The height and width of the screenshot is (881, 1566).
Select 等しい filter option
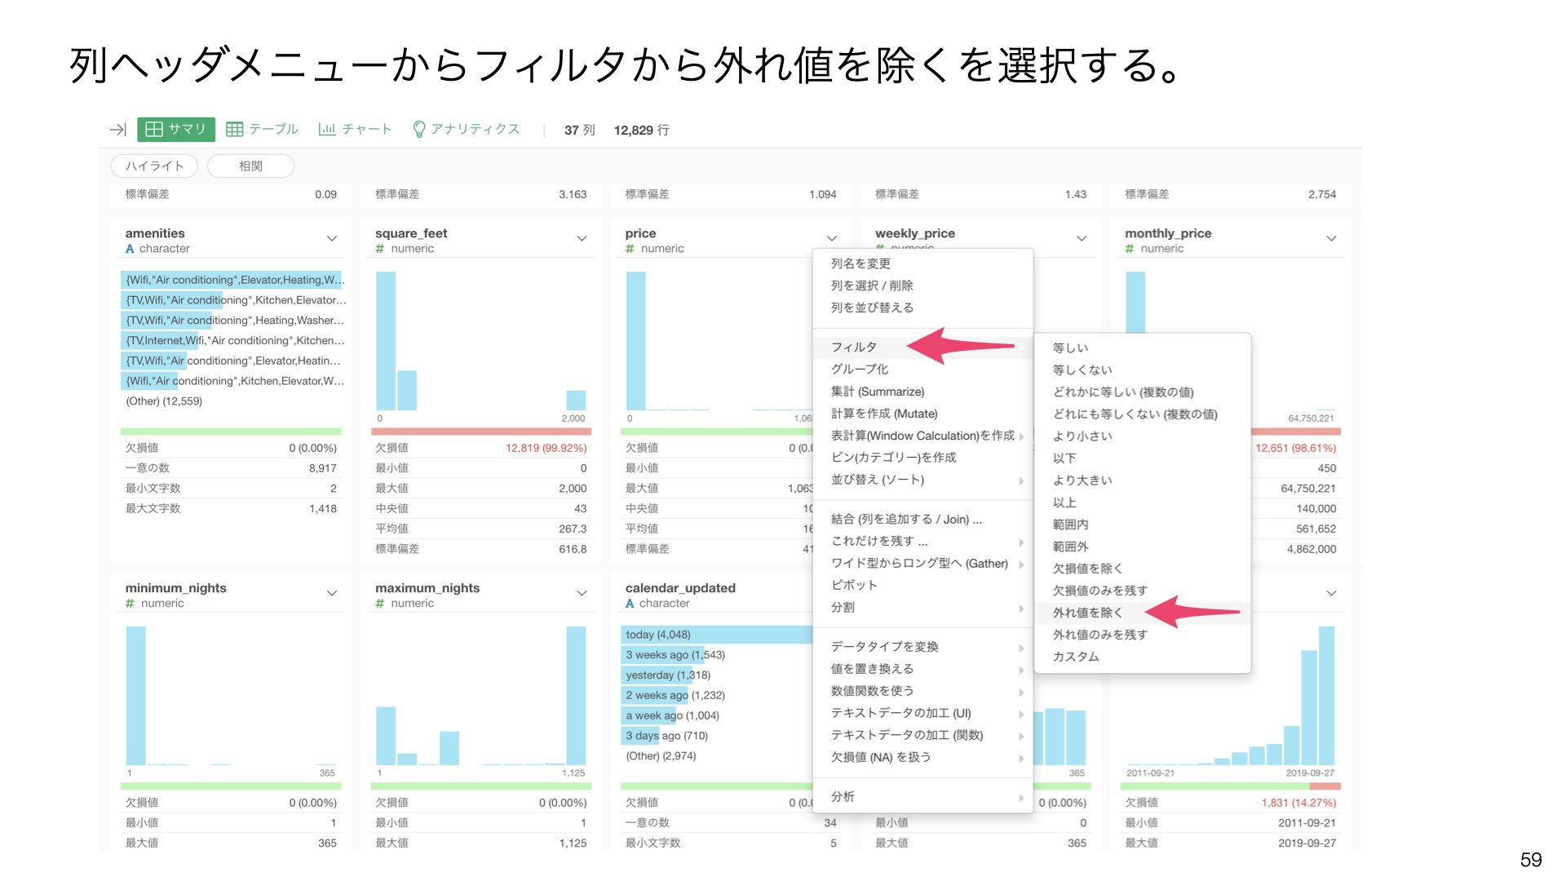[x=1142, y=348]
